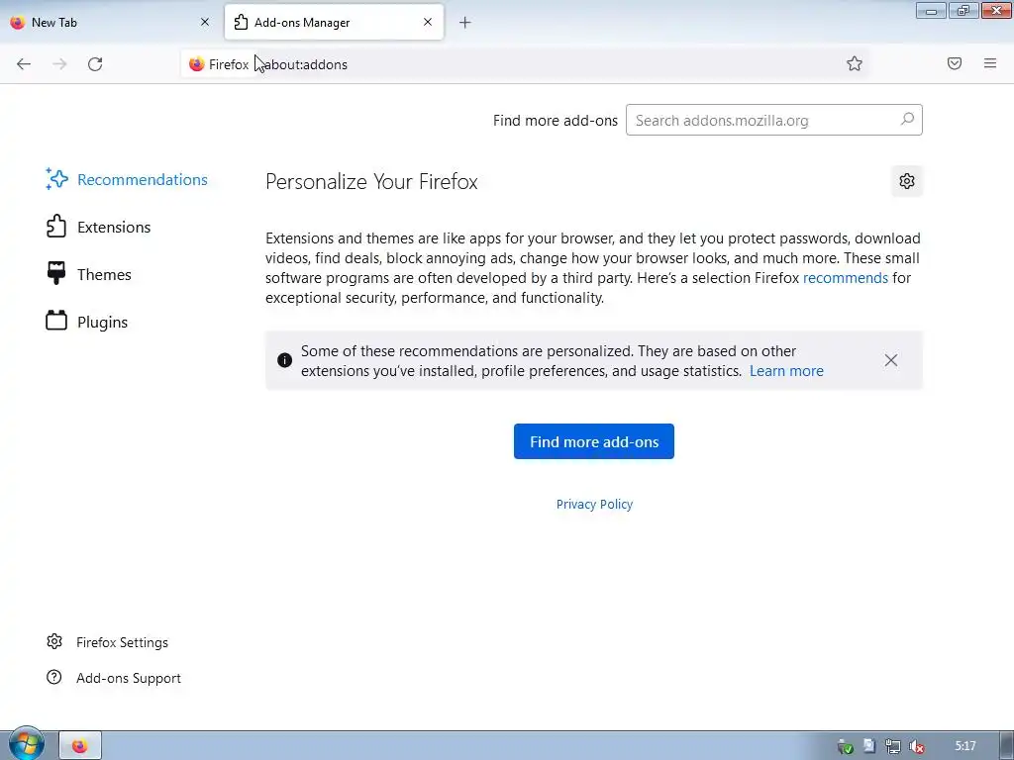1014x760 pixels.
Task: Reload the current page
Action: point(95,64)
